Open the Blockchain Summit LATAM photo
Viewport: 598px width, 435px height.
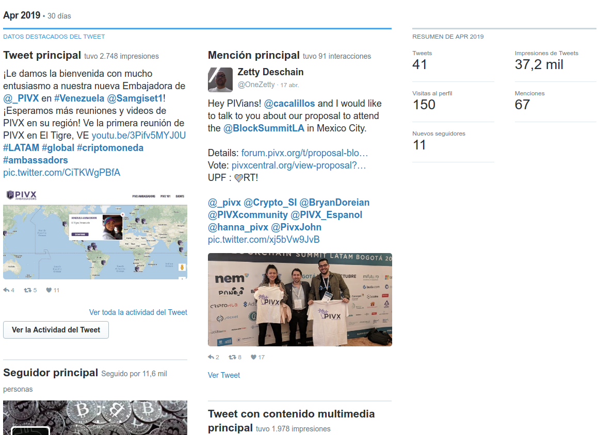(300, 300)
